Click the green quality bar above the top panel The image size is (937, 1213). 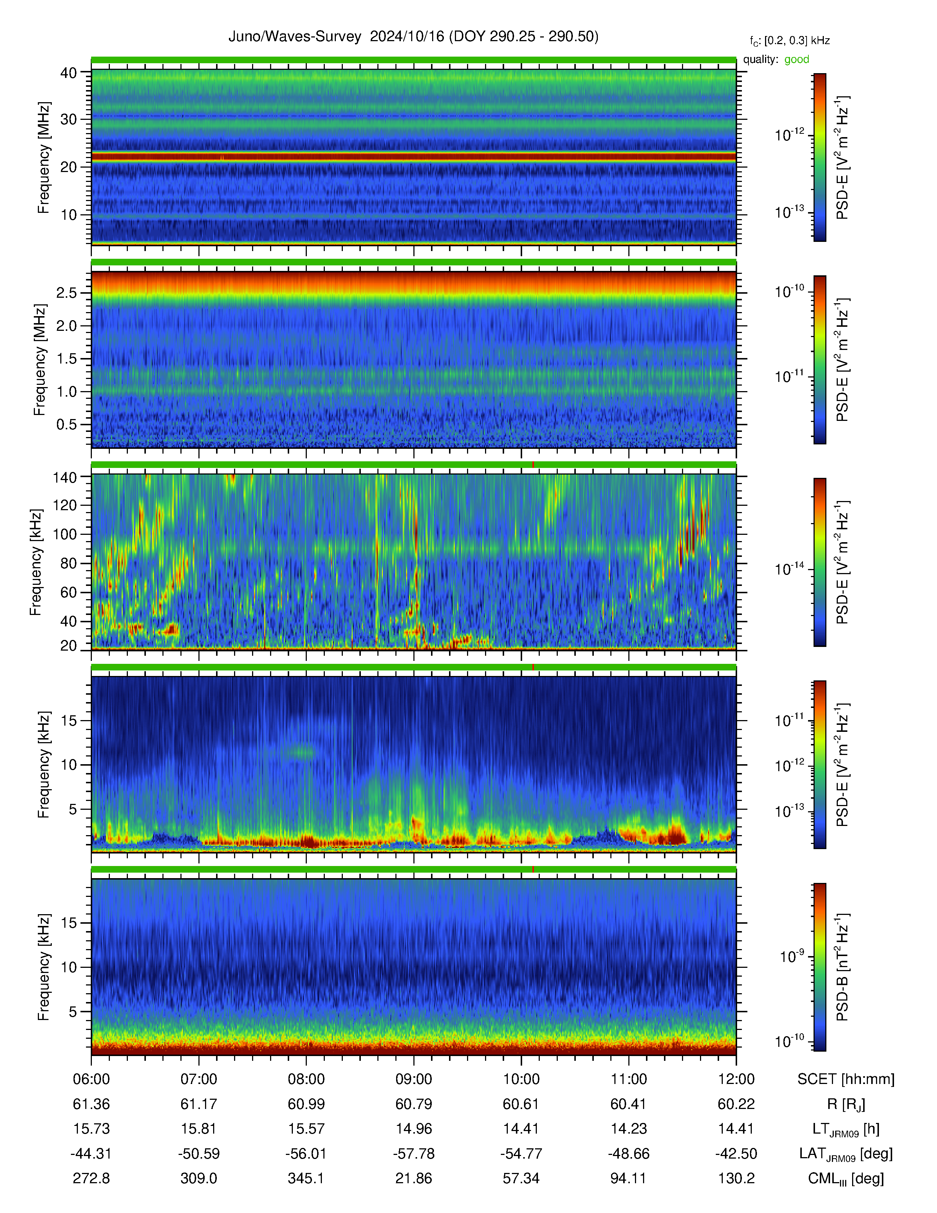pos(413,60)
